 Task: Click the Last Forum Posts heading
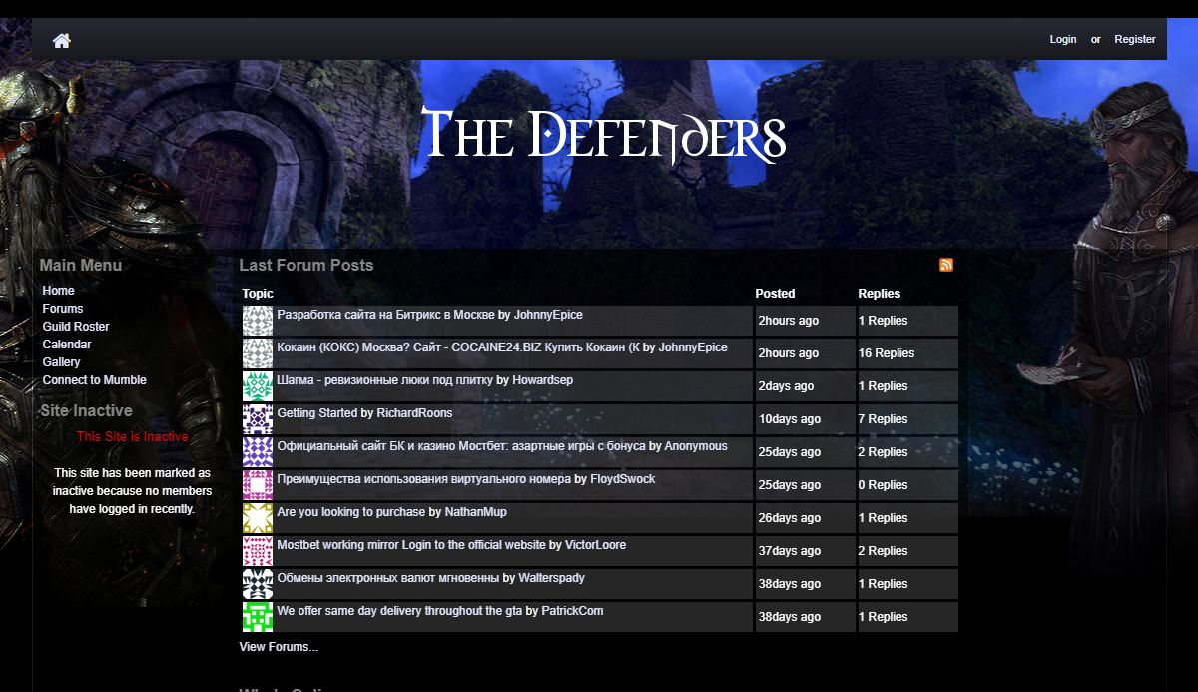306,265
